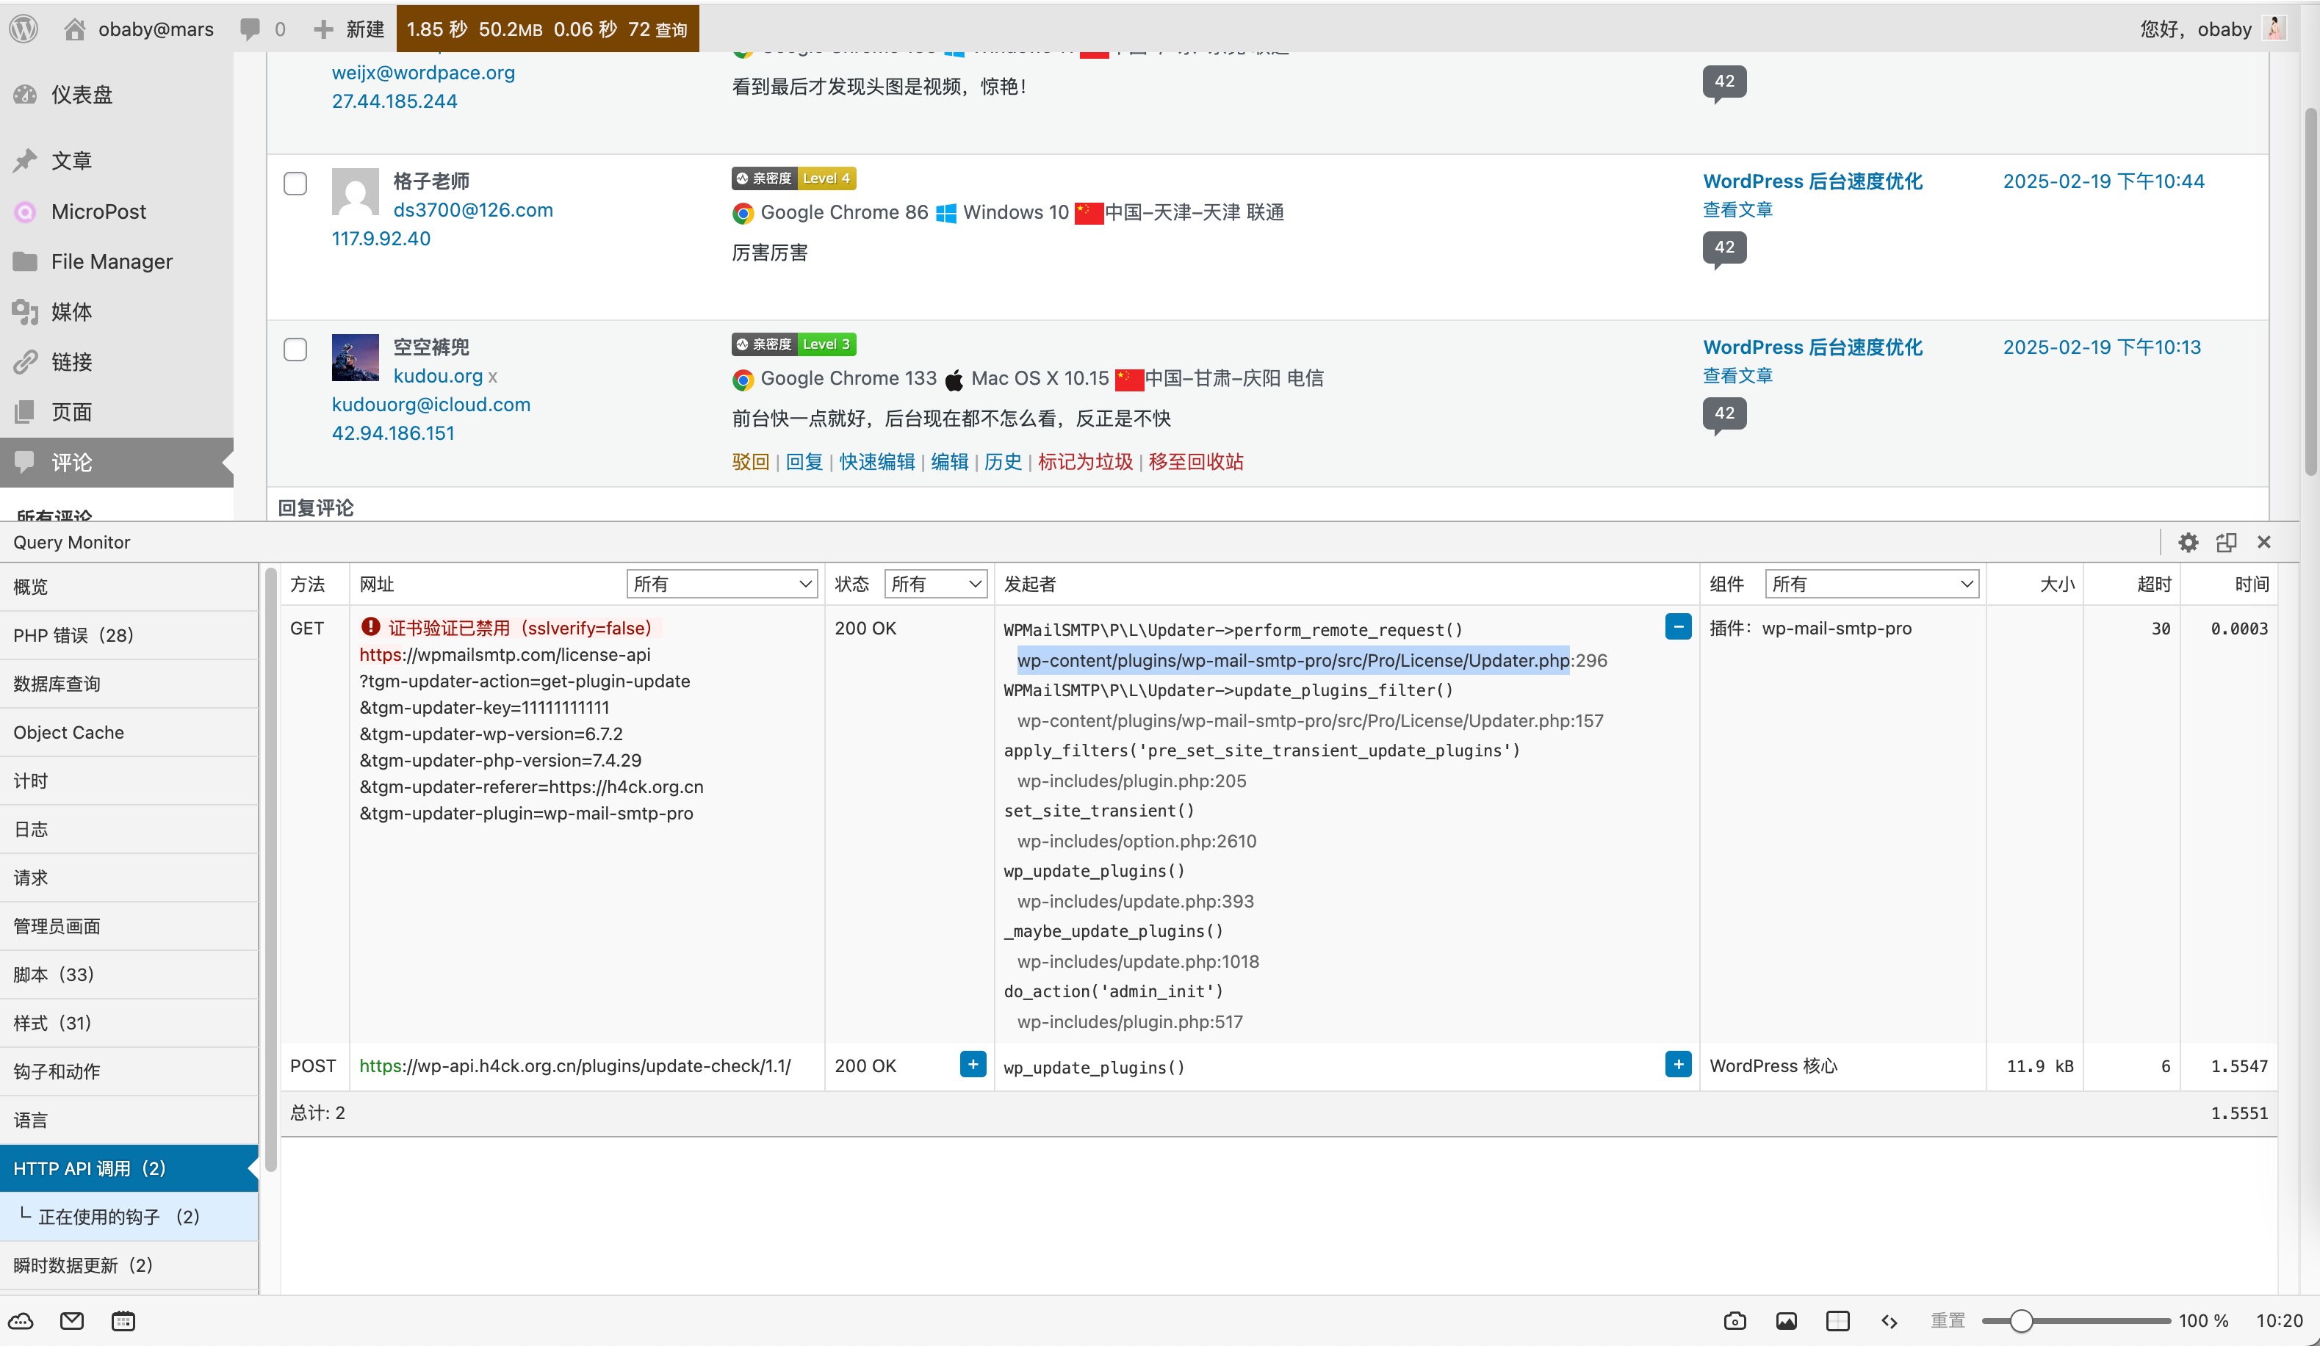
Task: Click the code brackets icon in bottom bar
Action: click(1889, 1321)
